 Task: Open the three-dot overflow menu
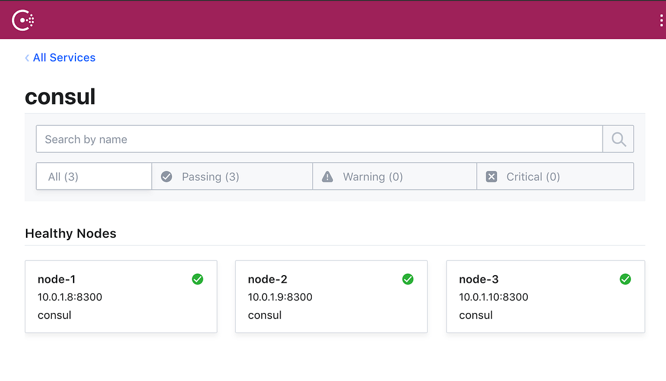click(x=661, y=20)
